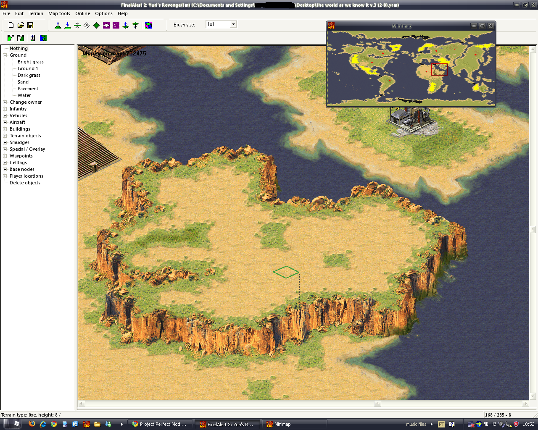
Task: Open the Brush size dropdown
Action: [x=233, y=24]
